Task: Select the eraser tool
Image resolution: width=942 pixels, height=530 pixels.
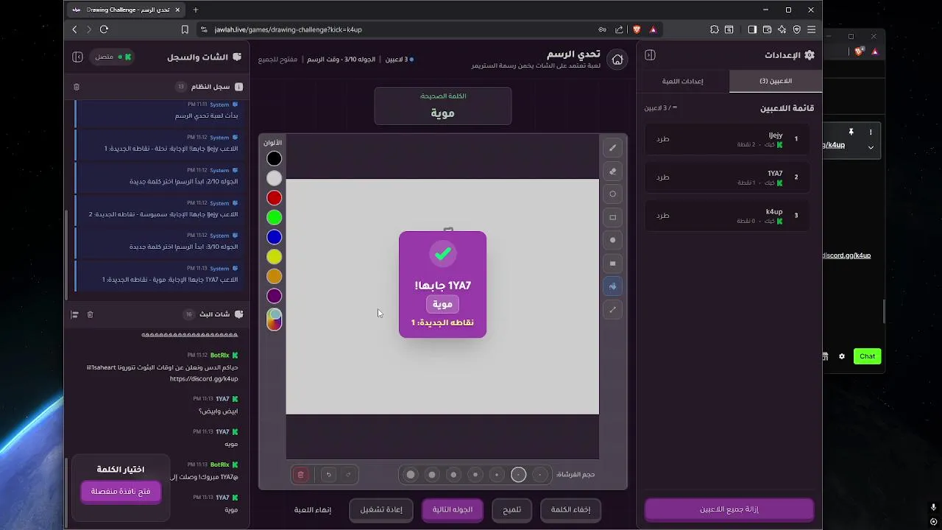Action: 612,171
